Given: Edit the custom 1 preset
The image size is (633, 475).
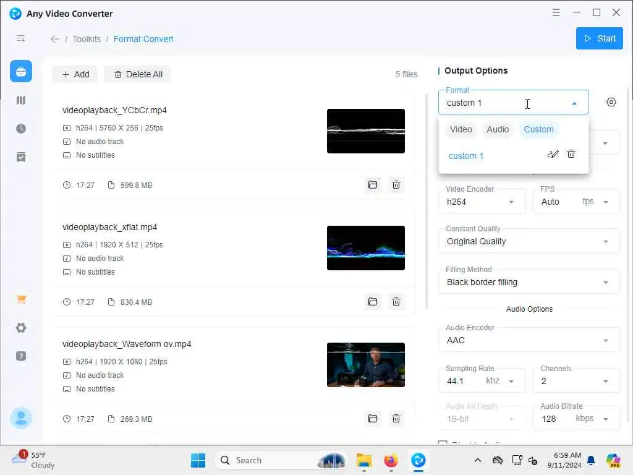Looking at the screenshot, I should point(553,154).
